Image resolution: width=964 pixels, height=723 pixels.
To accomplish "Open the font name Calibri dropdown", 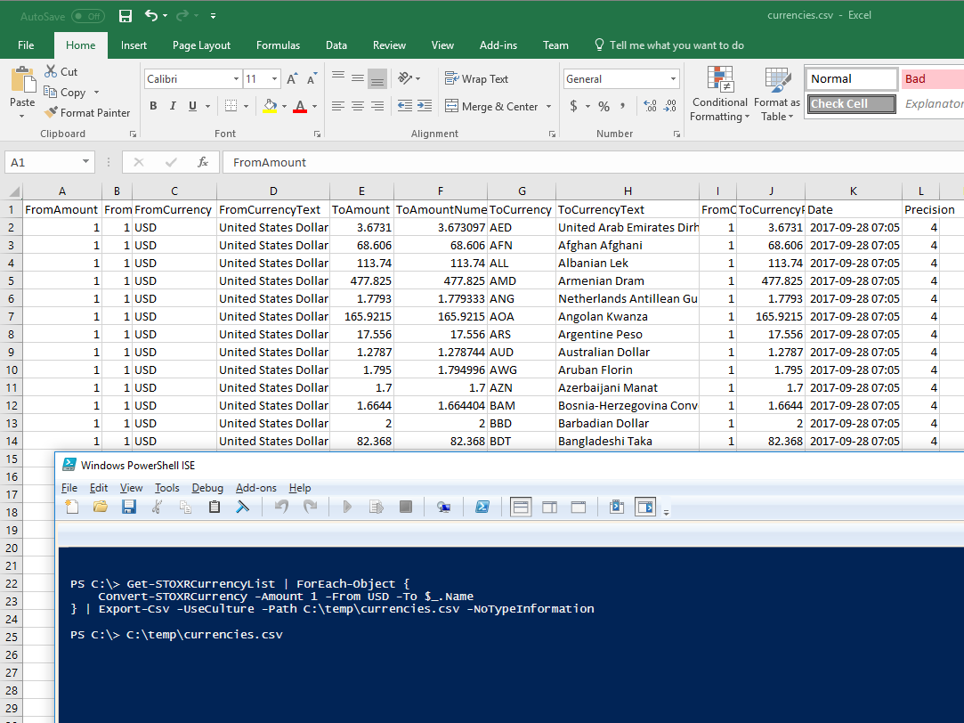I will pyautogui.click(x=235, y=79).
